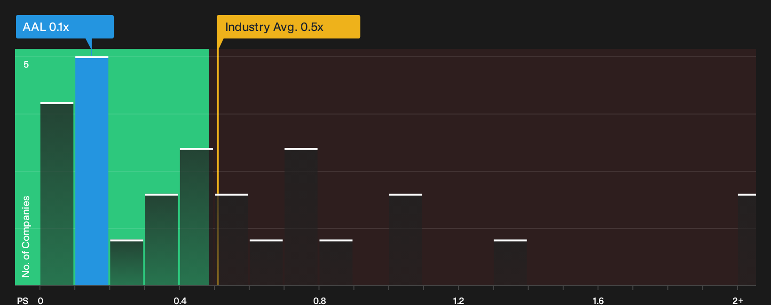Image resolution: width=771 pixels, height=305 pixels.
Task: Click the short bar at PS 1.3
Action: tap(511, 262)
